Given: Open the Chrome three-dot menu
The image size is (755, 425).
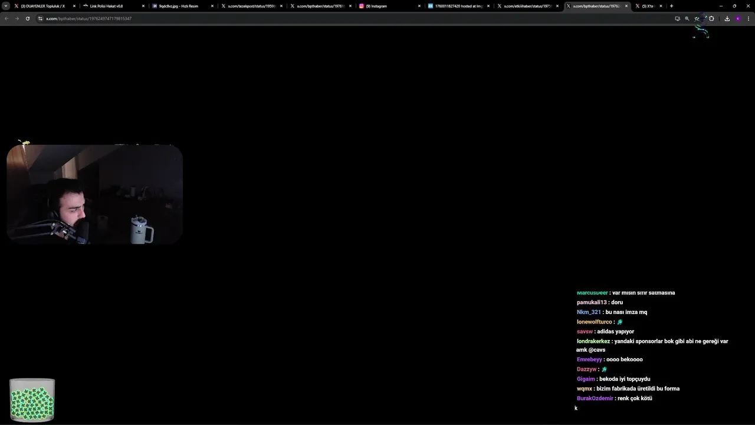Looking at the screenshot, I should (749, 18).
